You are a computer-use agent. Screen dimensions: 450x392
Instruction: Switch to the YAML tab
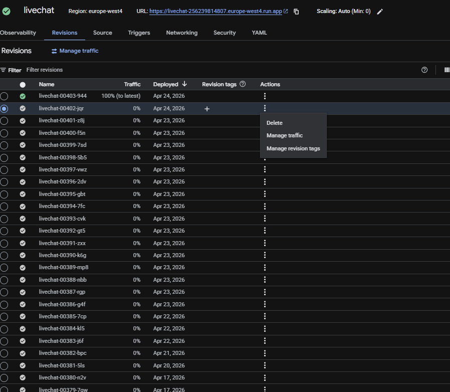click(x=259, y=33)
